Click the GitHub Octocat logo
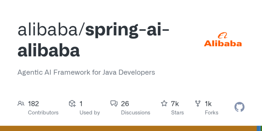Viewport: 262px width, 131px height. pyautogui.click(x=239, y=107)
